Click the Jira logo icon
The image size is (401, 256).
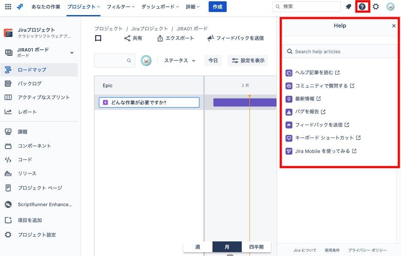coord(20,6)
